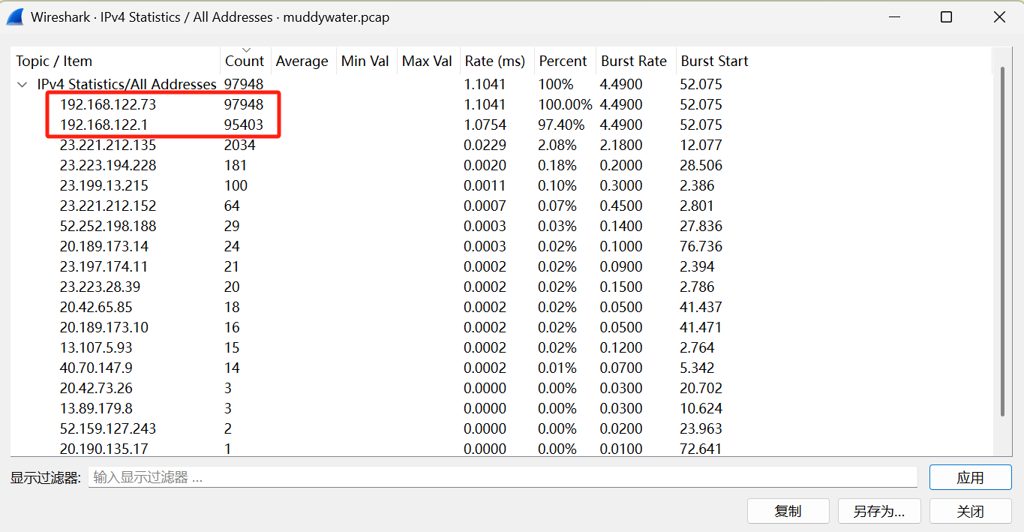Sort by the Count column header
Viewport: 1024px width, 532px height.
245,61
